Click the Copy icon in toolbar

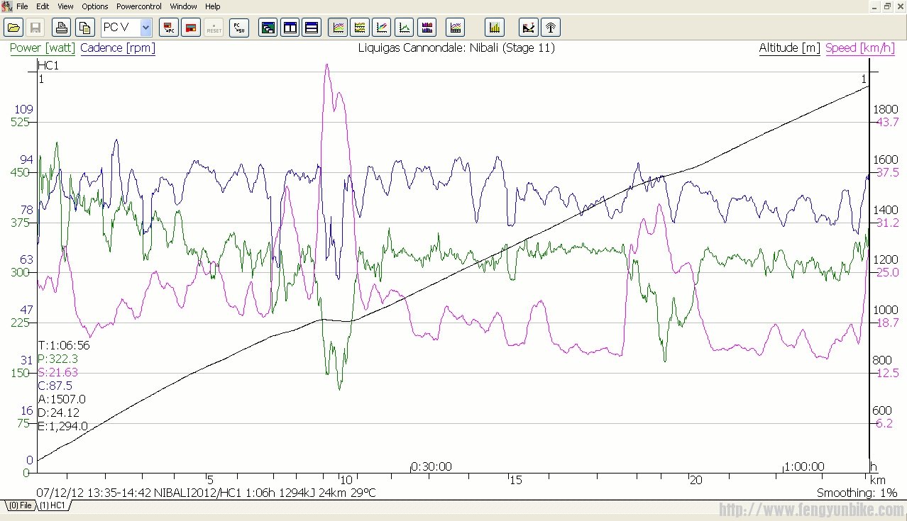84,28
